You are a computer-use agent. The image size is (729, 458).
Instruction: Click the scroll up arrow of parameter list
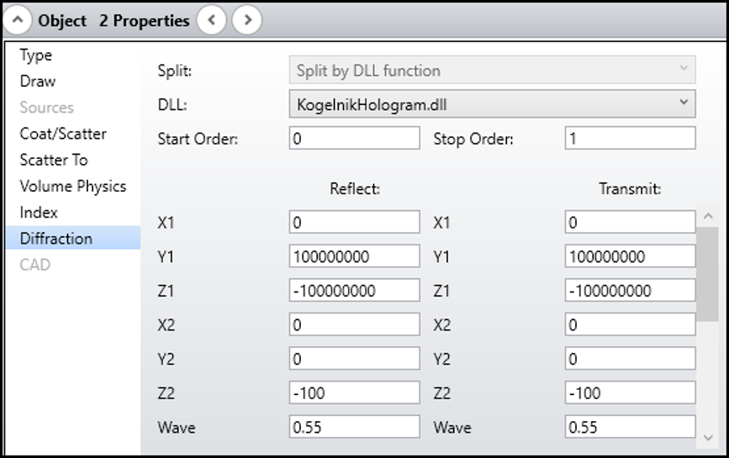click(707, 217)
